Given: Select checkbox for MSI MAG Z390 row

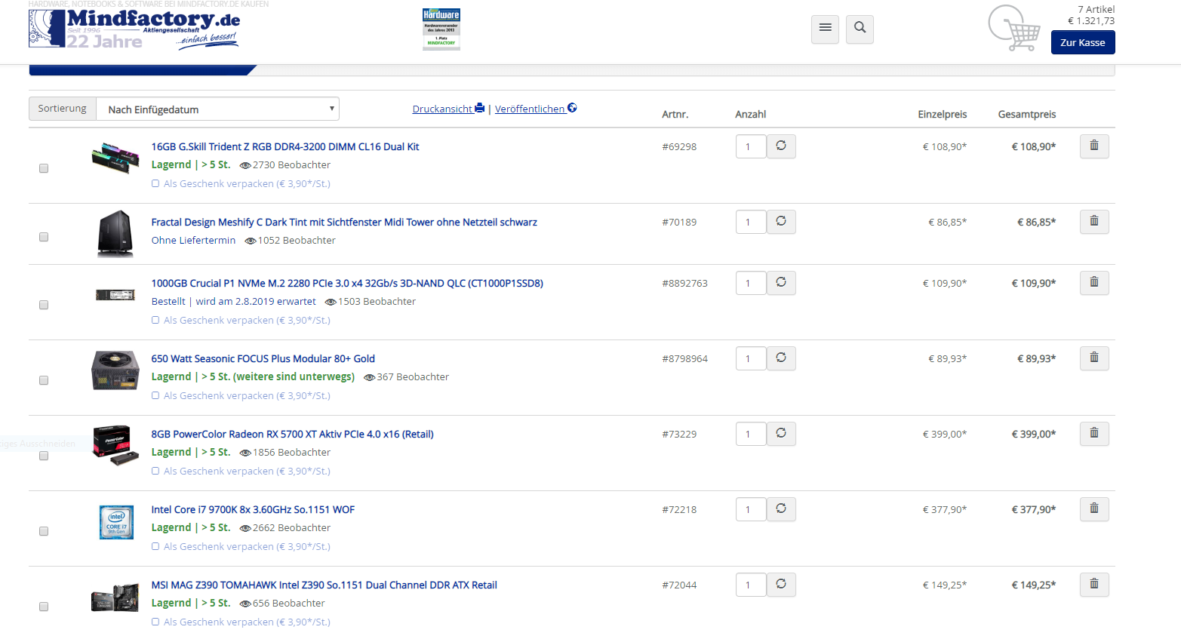Looking at the screenshot, I should pos(44,607).
